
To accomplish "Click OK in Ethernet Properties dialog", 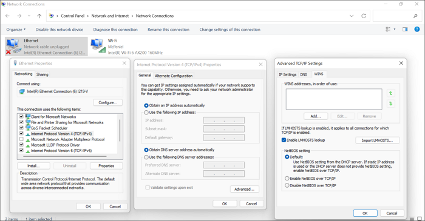I will pyautogui.click(x=89, y=206).
